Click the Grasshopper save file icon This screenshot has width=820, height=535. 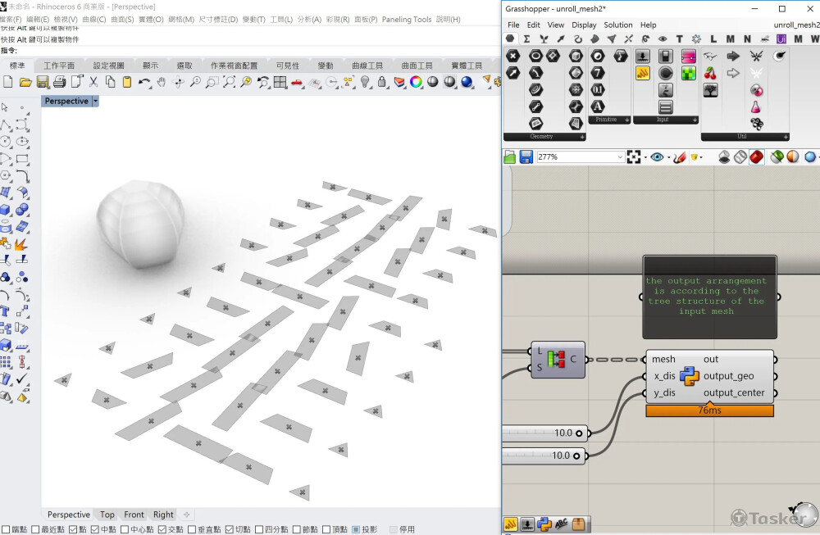pyautogui.click(x=526, y=156)
